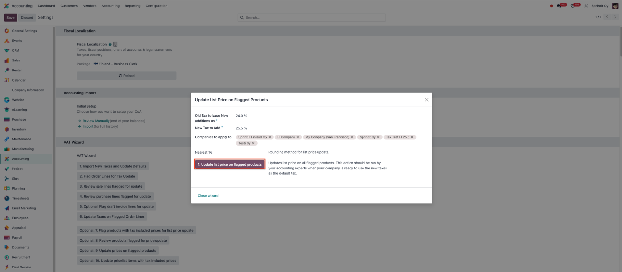The width and height of the screenshot is (622, 272).
Task: Click the Accounting app logo in navbar
Action: click(x=6, y=6)
